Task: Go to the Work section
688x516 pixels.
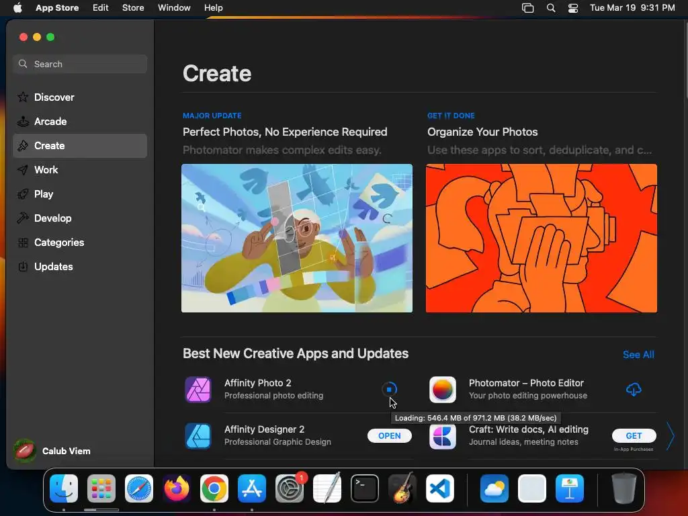Action: tap(80, 170)
